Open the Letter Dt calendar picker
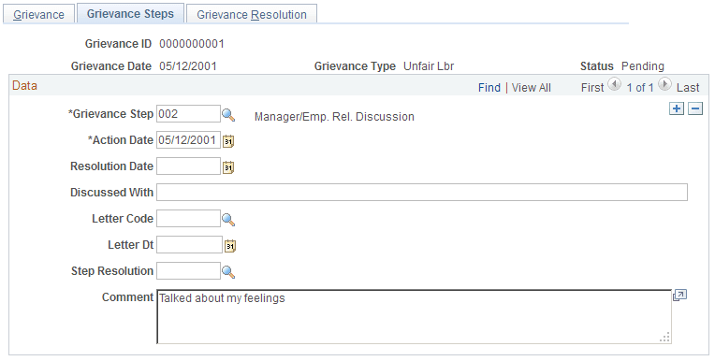This screenshot has width=715, height=361. tap(230, 246)
